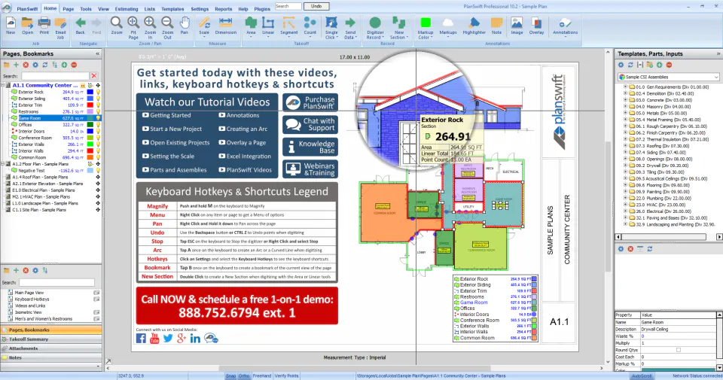
Task: Click the Chat with Support button
Action: tap(310, 124)
